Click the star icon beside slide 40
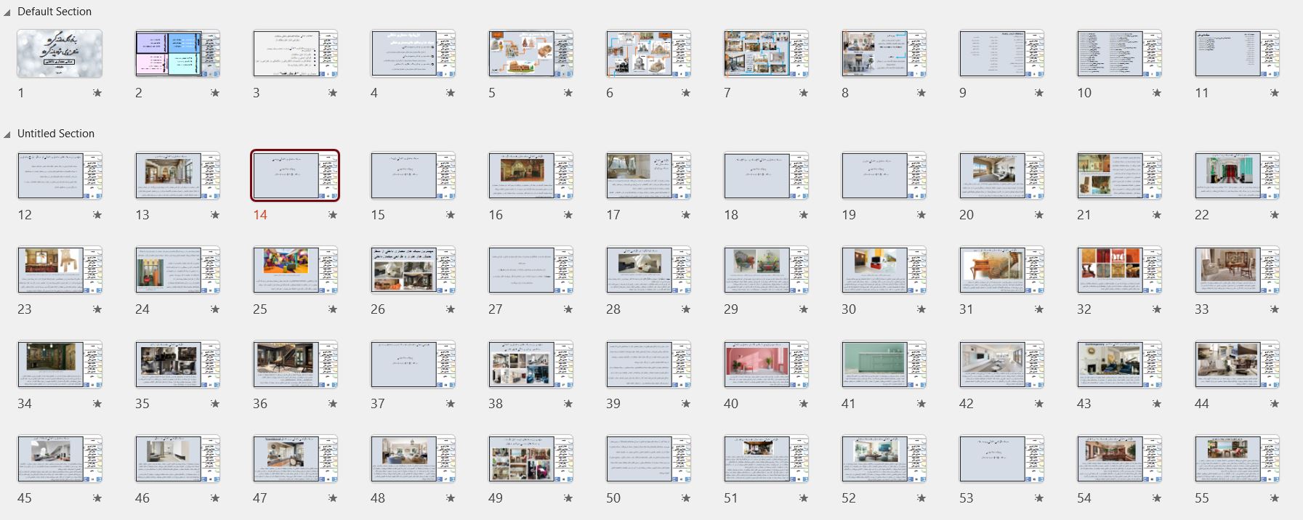Screen dimensions: 1303x520 804,404
